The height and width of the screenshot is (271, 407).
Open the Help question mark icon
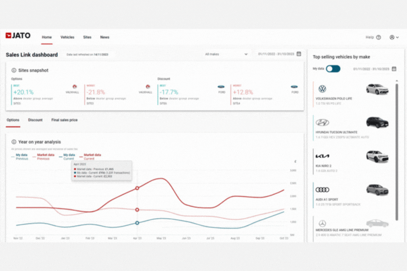click(378, 37)
